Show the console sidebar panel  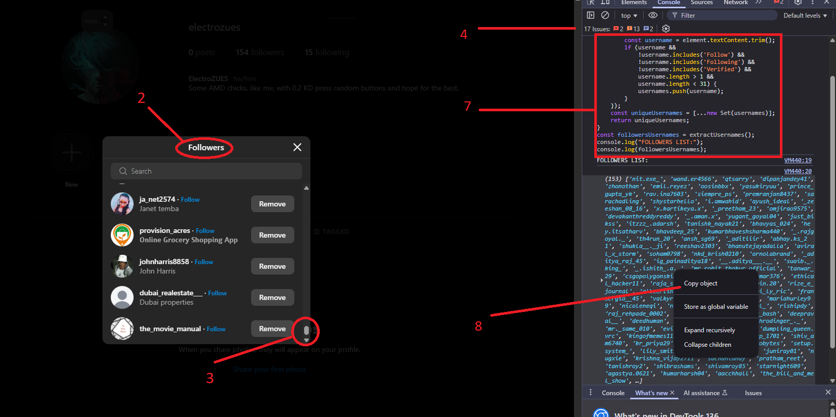click(x=591, y=16)
